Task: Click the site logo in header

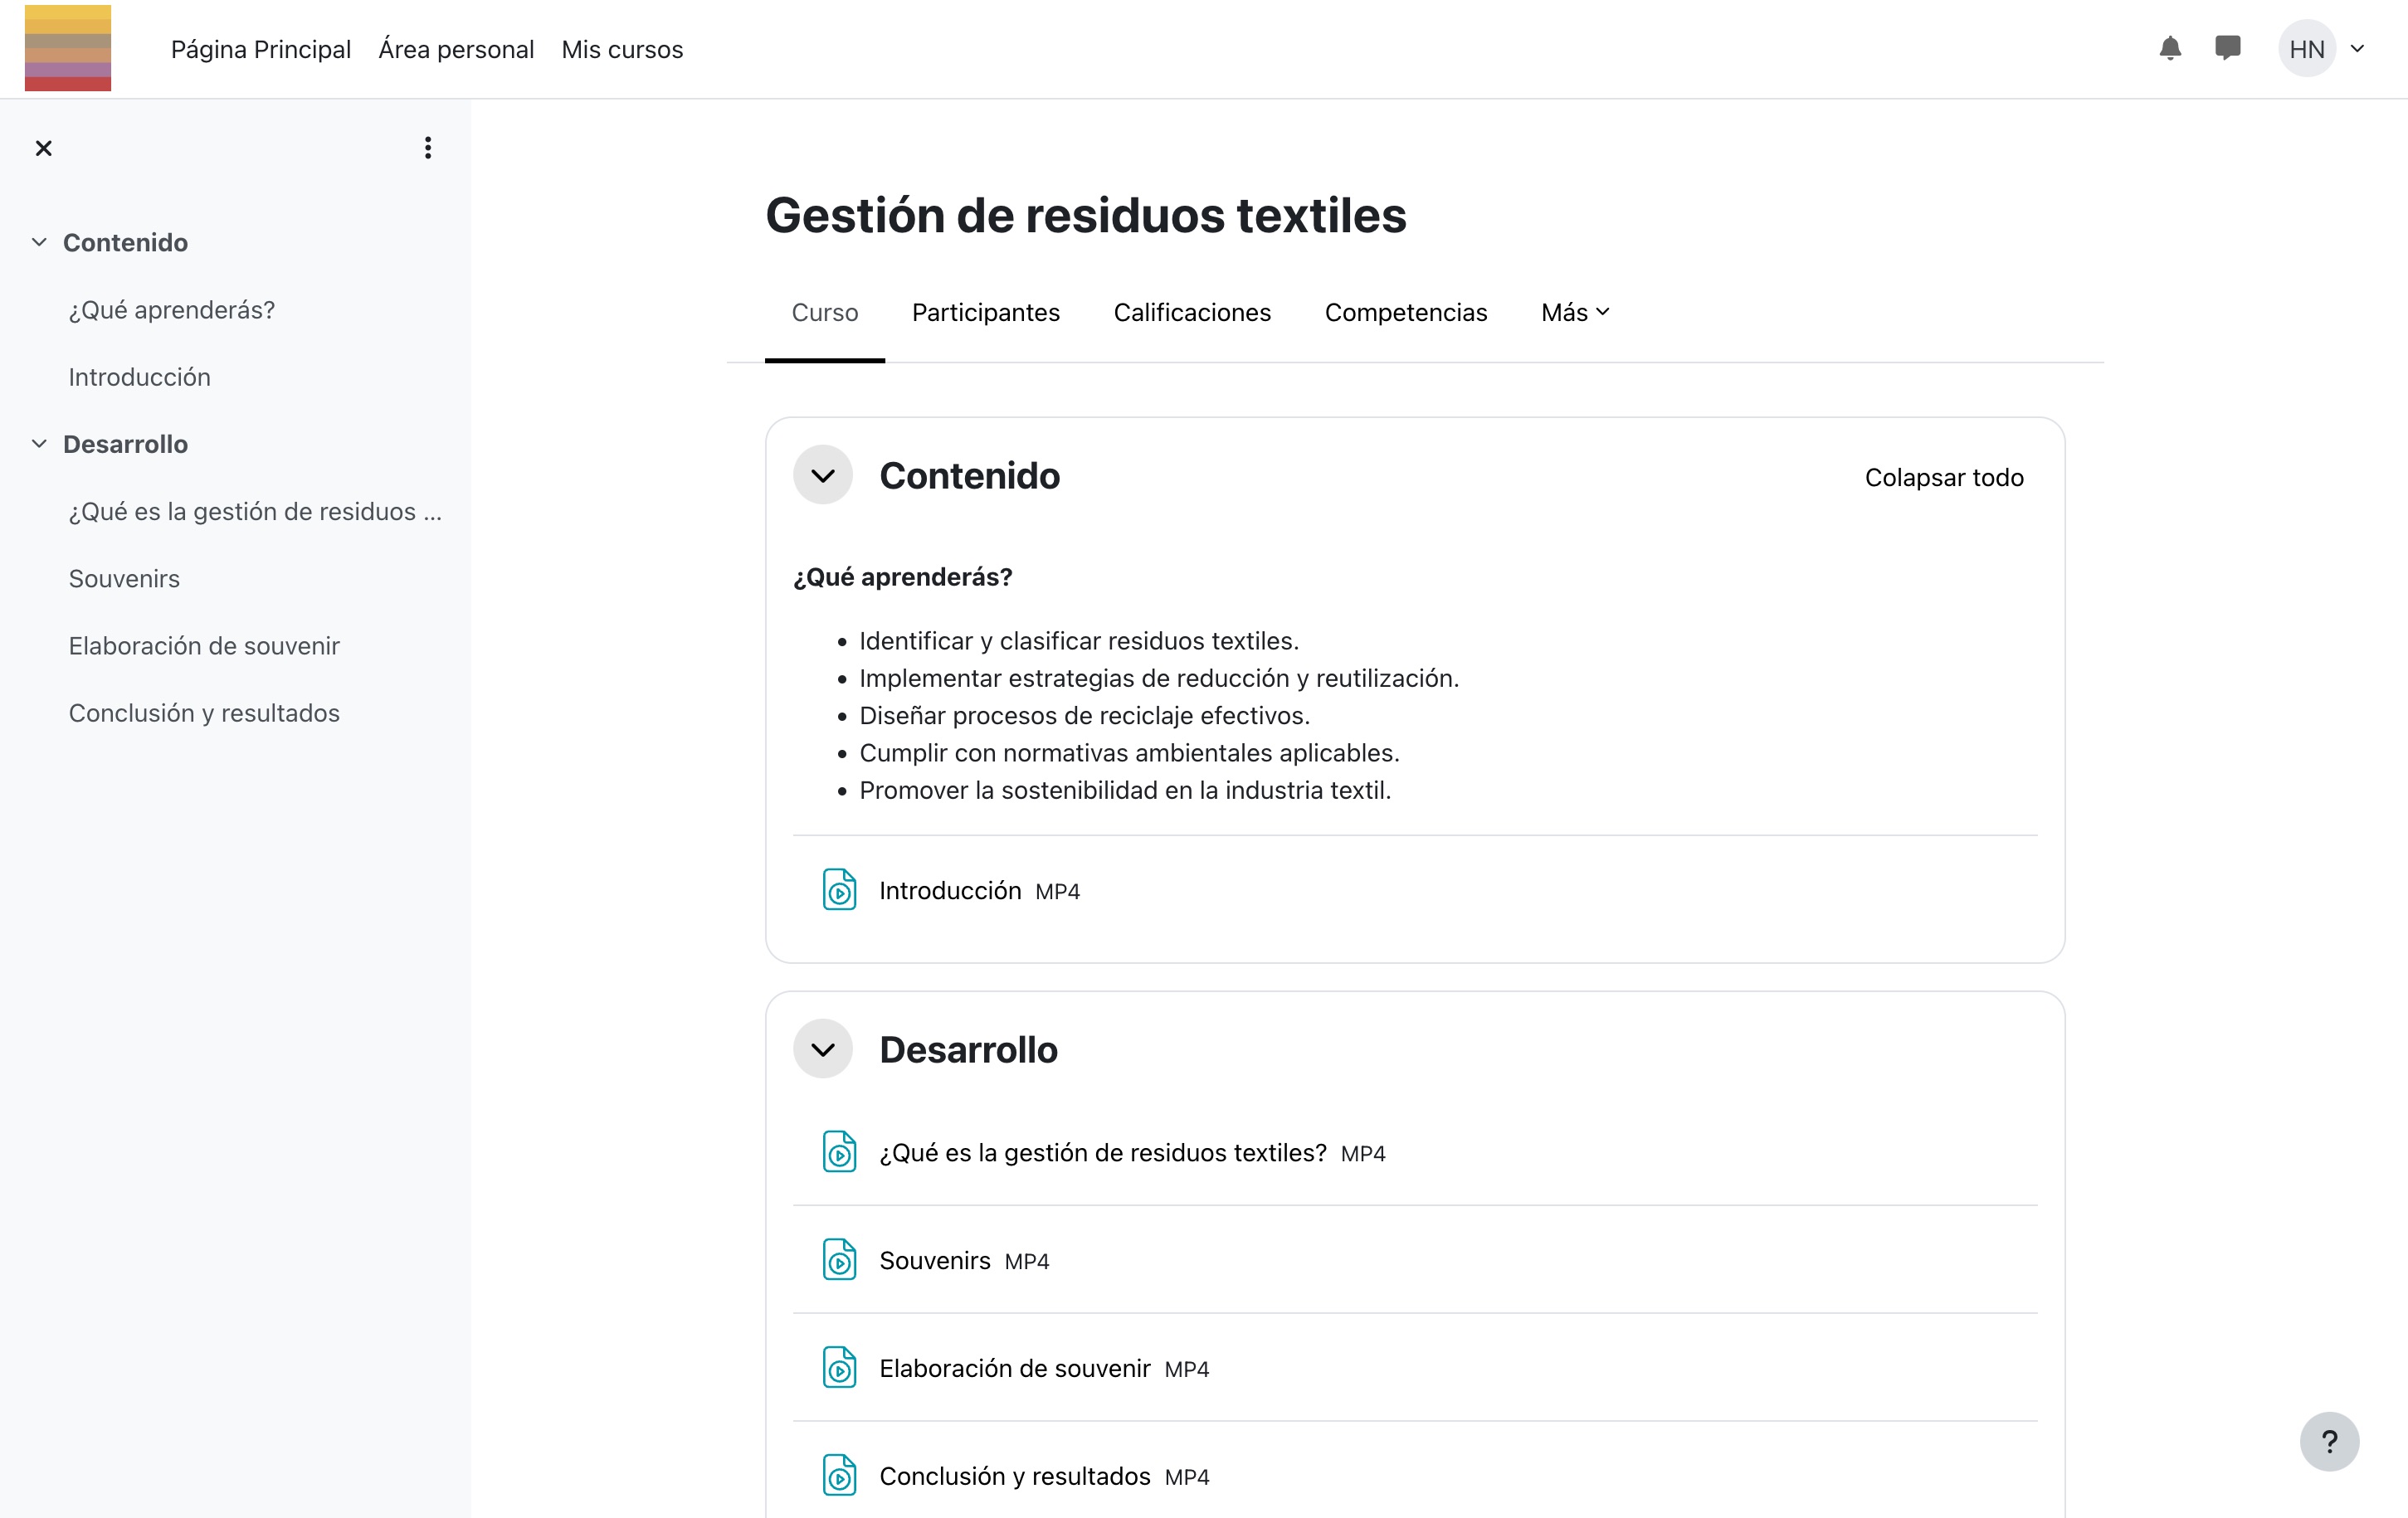Action: point(68,48)
